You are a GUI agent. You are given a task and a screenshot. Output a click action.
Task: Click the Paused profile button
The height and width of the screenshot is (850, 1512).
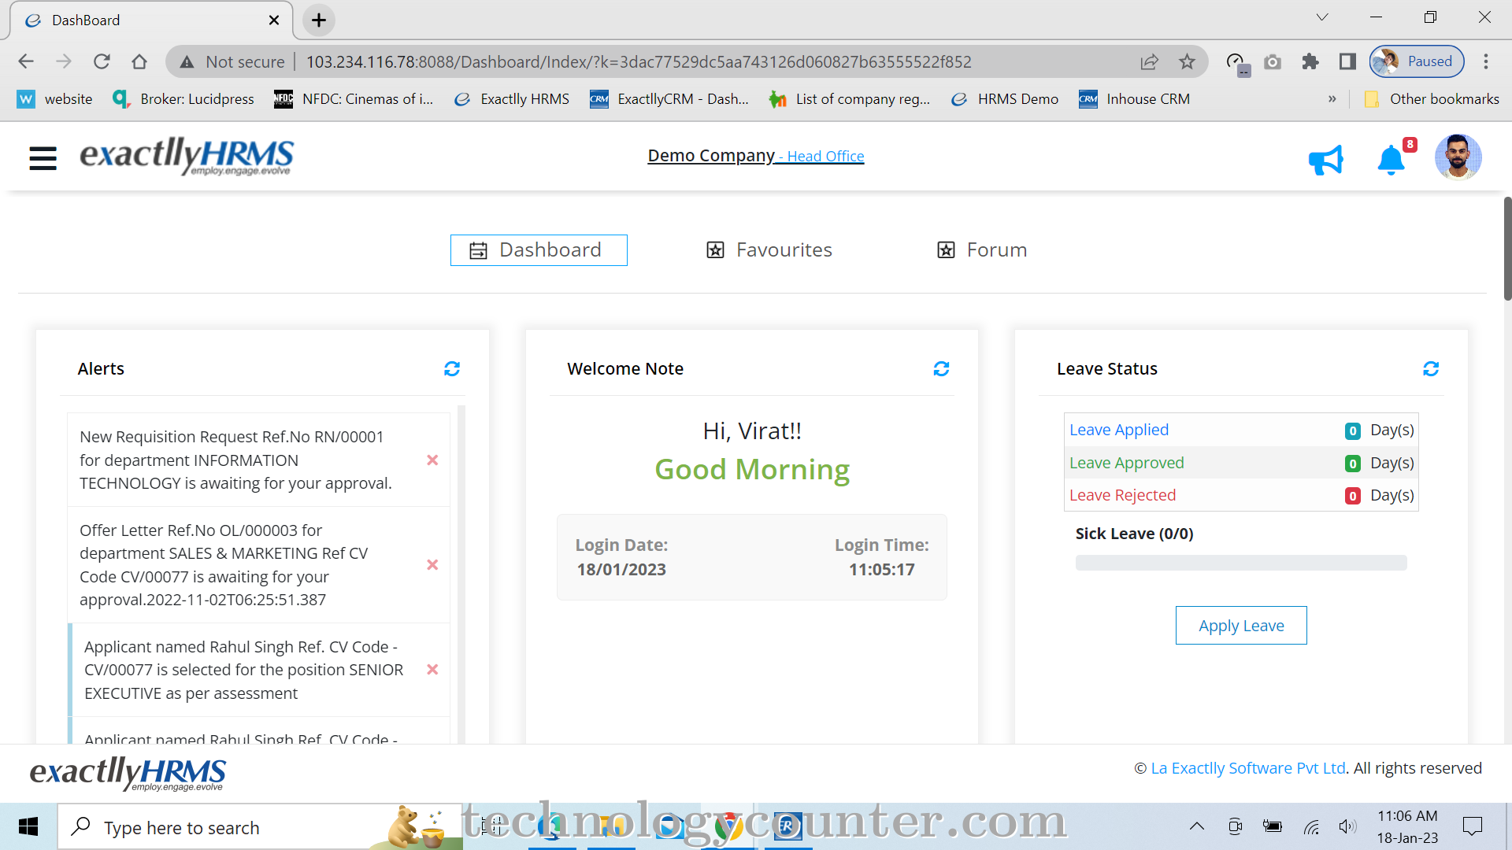(1417, 61)
